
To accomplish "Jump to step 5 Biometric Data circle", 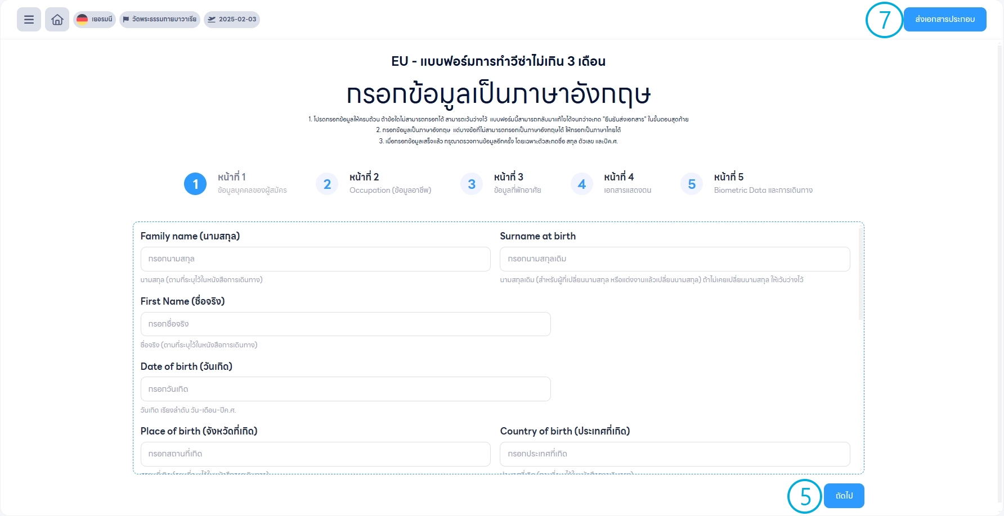I will (x=692, y=184).
